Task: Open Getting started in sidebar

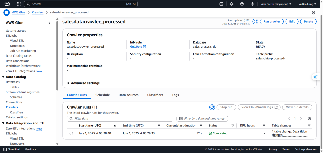Action: coord(16,31)
